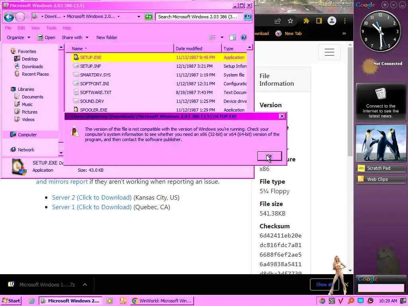Expand the address bar history dropdown
Image resolution: width=408 pixels, height=306 pixels.
tap(139, 17)
